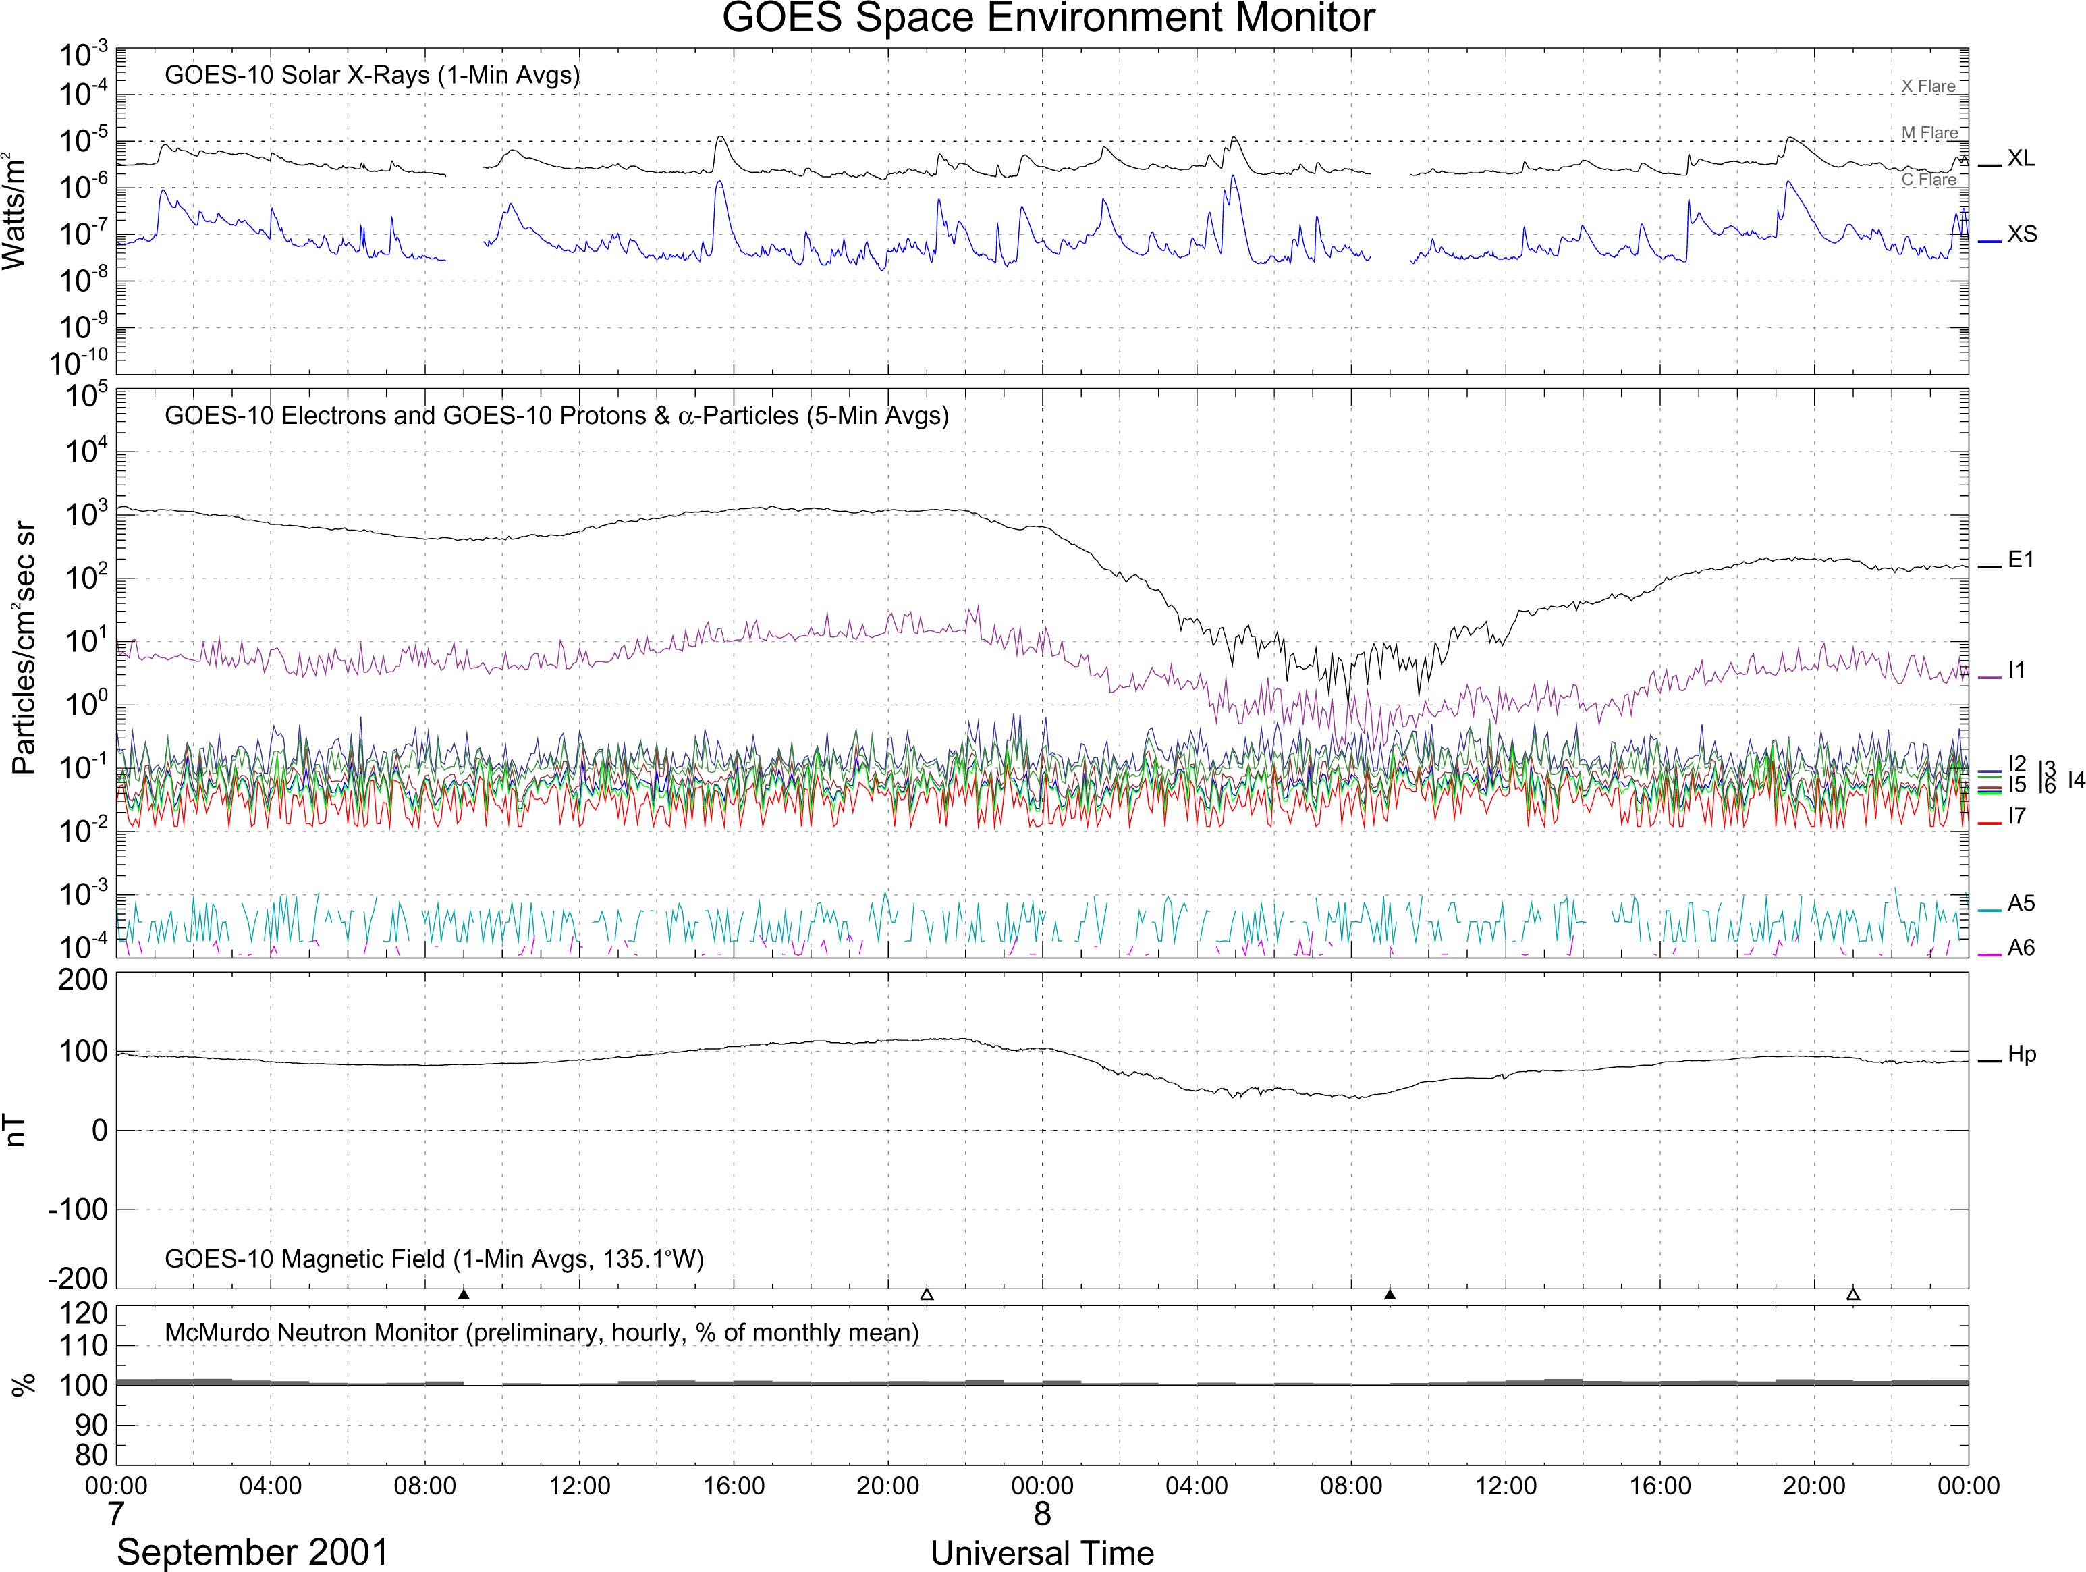The image size is (2086, 1572).
Task: Select the purple I1 legend line swatch
Action: pyautogui.click(x=1989, y=678)
